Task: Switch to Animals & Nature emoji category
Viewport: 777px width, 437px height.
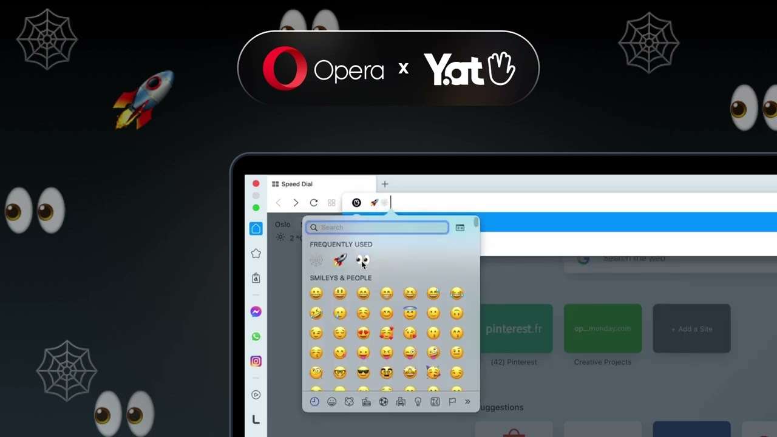Action: 349,402
